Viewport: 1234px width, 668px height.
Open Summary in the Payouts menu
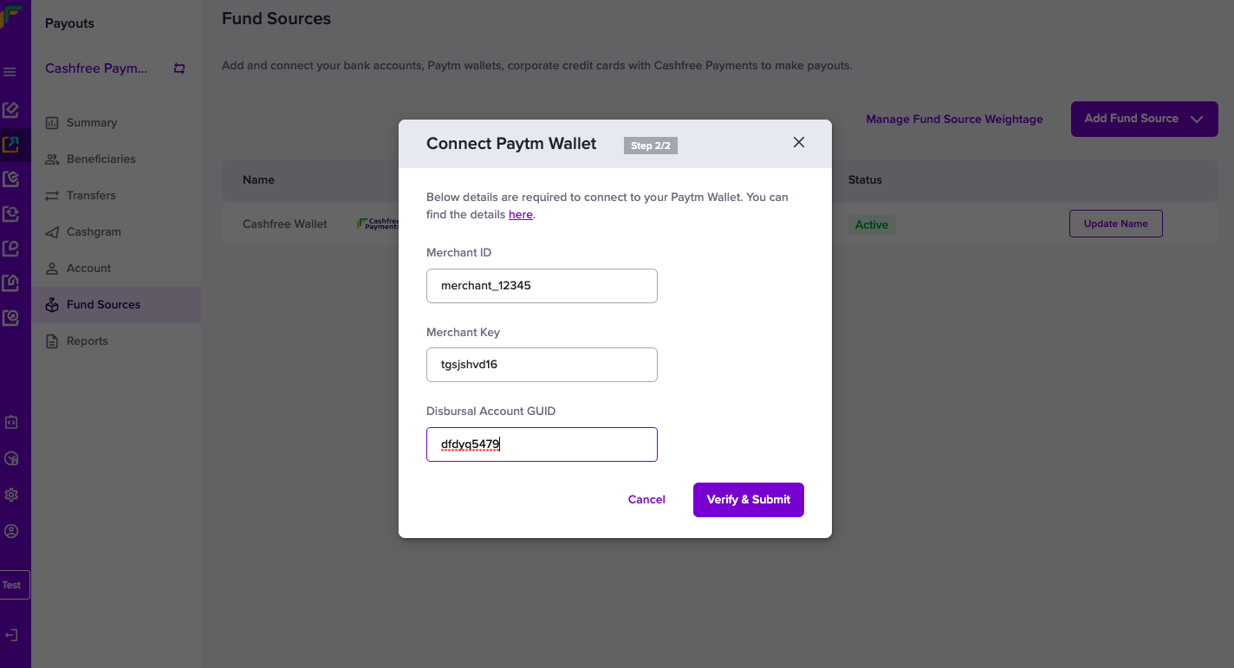point(116,123)
